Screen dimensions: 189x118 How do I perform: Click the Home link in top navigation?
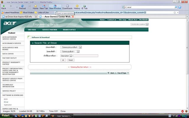(102, 20)
